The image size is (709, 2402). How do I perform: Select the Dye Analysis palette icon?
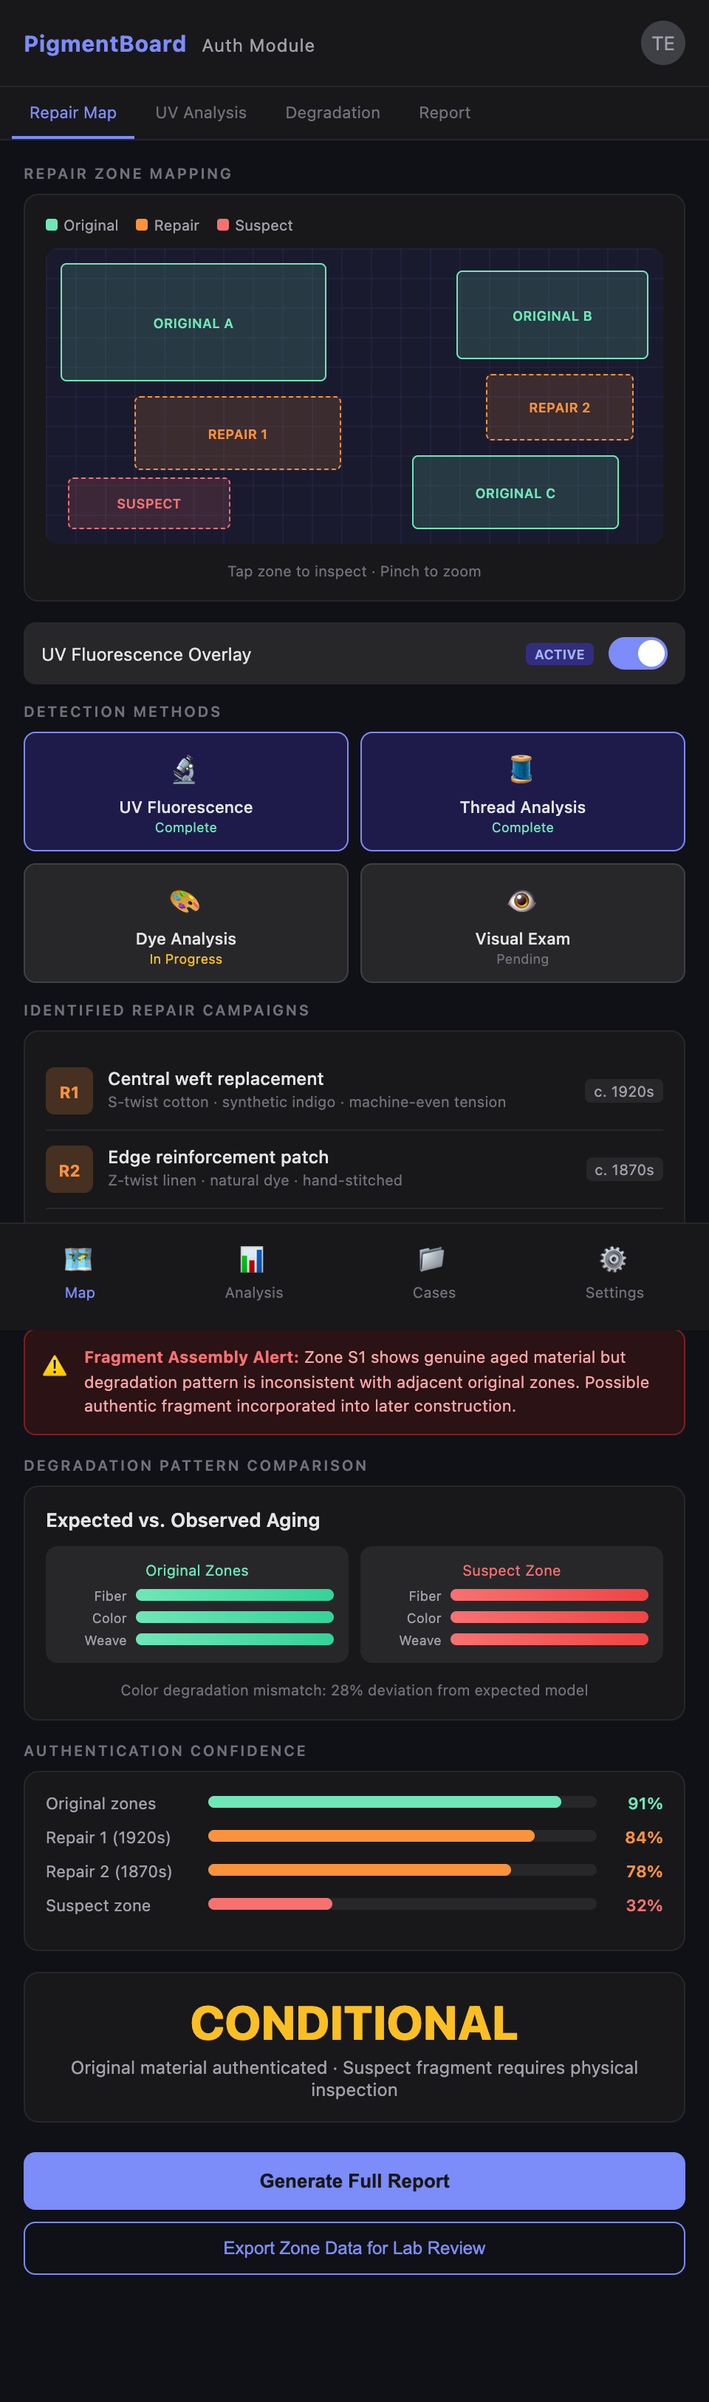[185, 901]
